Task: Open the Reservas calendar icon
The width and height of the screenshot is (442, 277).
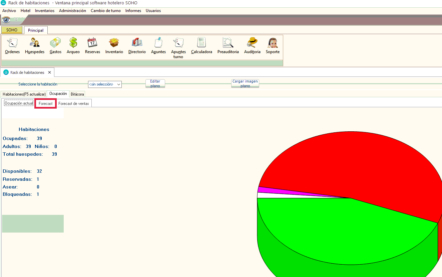Action: pos(92,43)
